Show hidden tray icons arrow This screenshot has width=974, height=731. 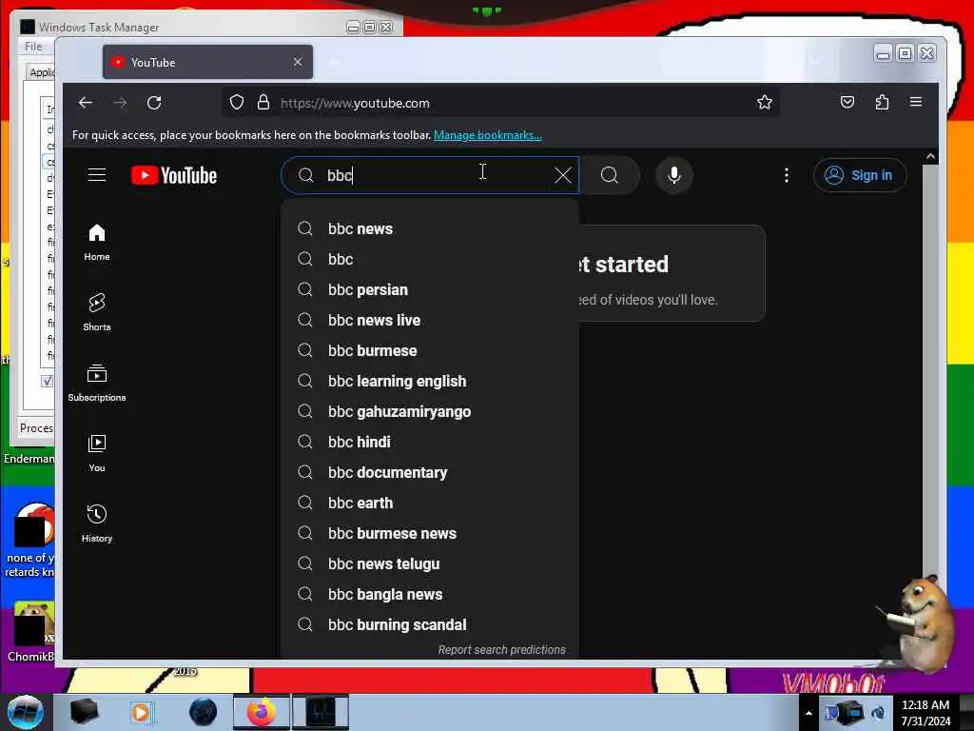(x=808, y=712)
